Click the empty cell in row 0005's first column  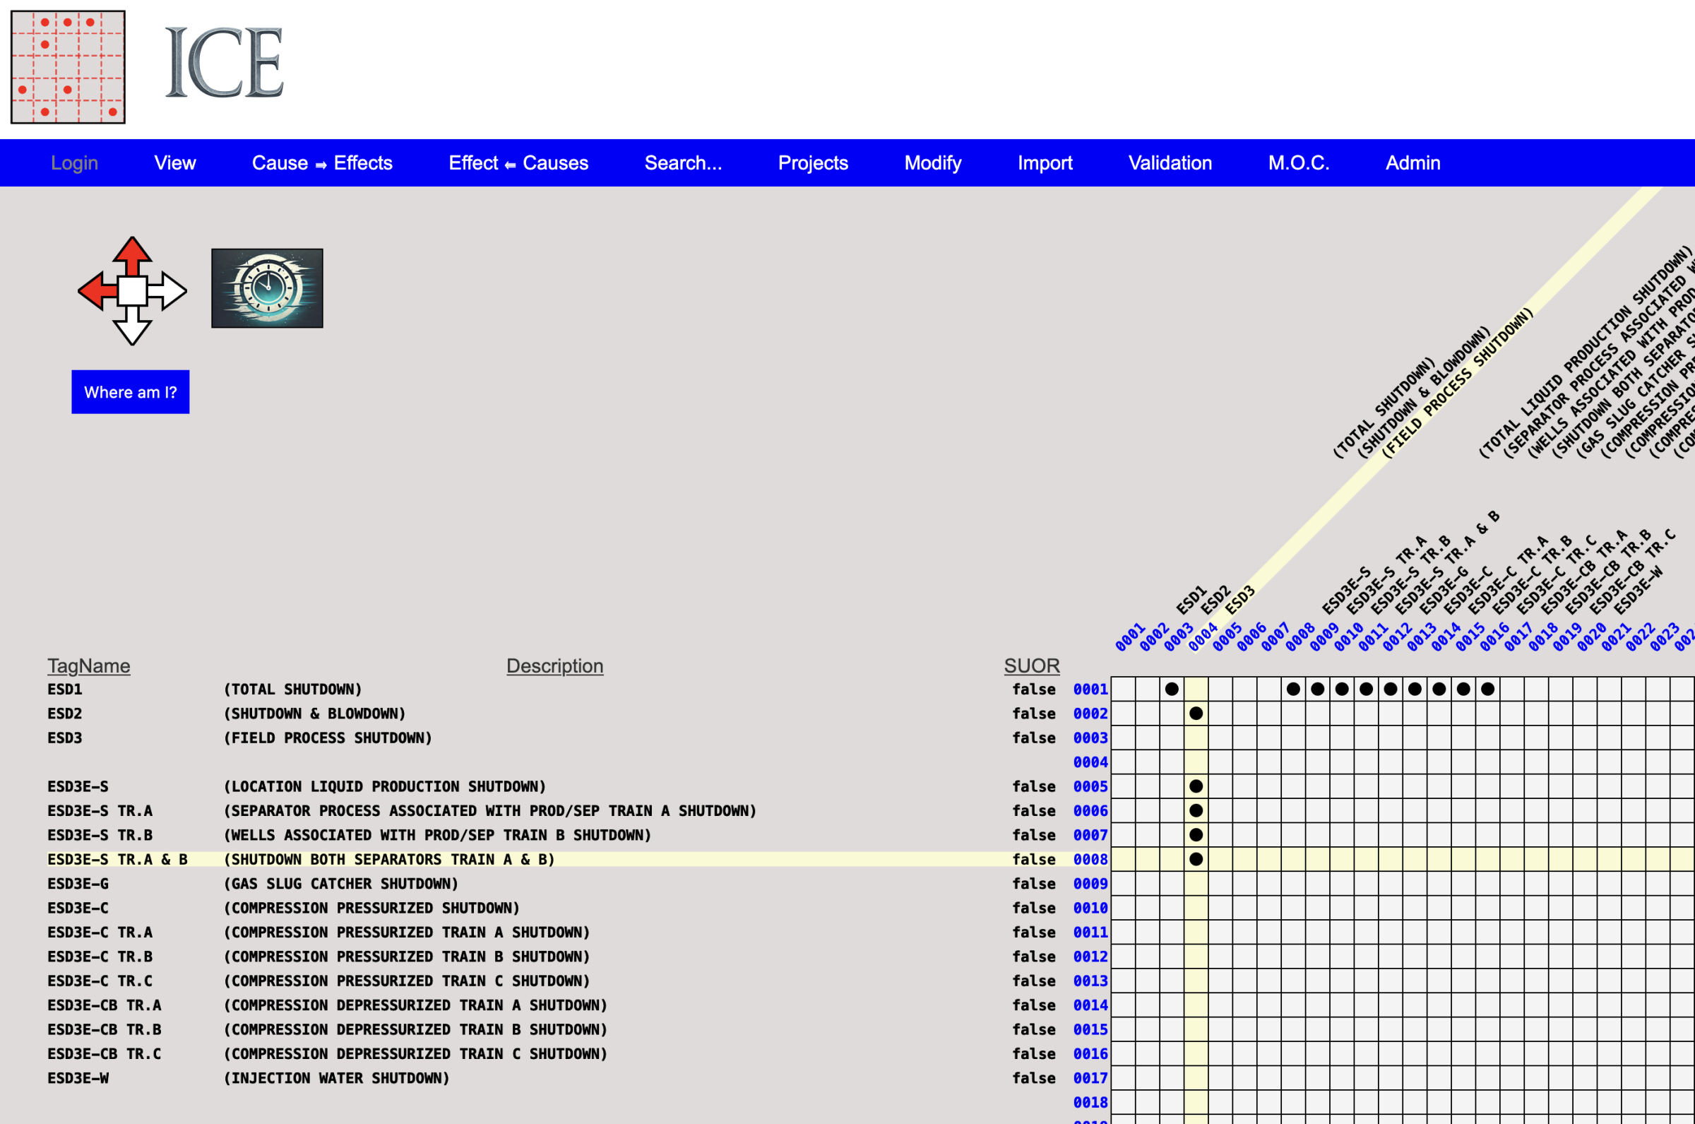pos(1123,786)
